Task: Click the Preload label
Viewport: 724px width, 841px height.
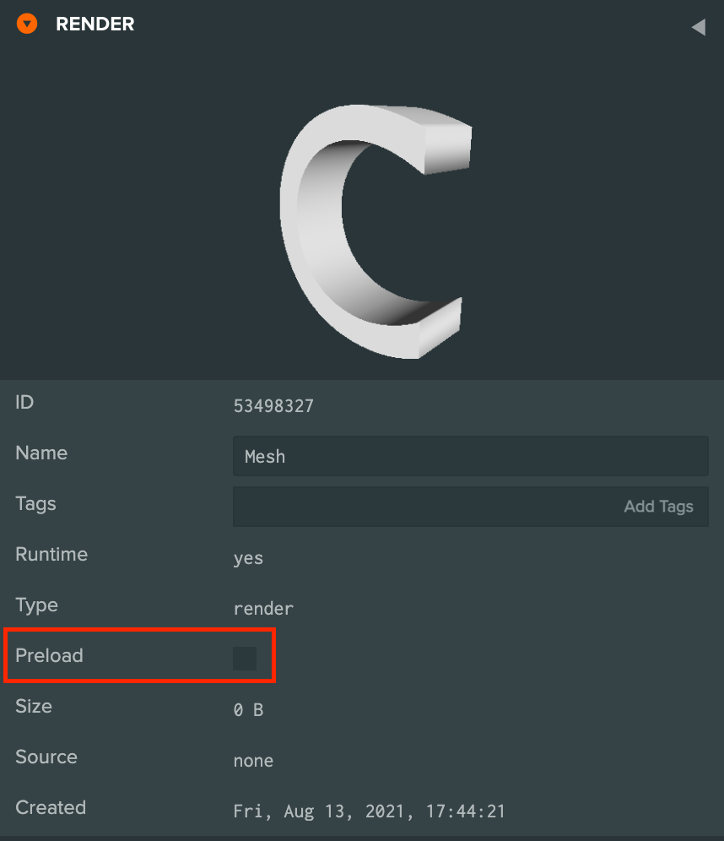Action: pyautogui.click(x=49, y=655)
